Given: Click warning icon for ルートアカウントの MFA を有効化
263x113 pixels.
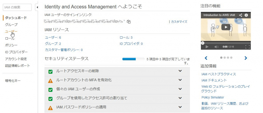Looking at the screenshot, I should tap(50, 81).
